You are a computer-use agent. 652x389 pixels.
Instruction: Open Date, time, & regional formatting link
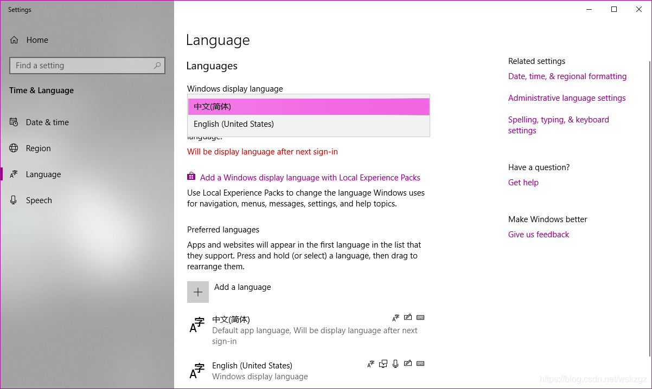point(567,76)
